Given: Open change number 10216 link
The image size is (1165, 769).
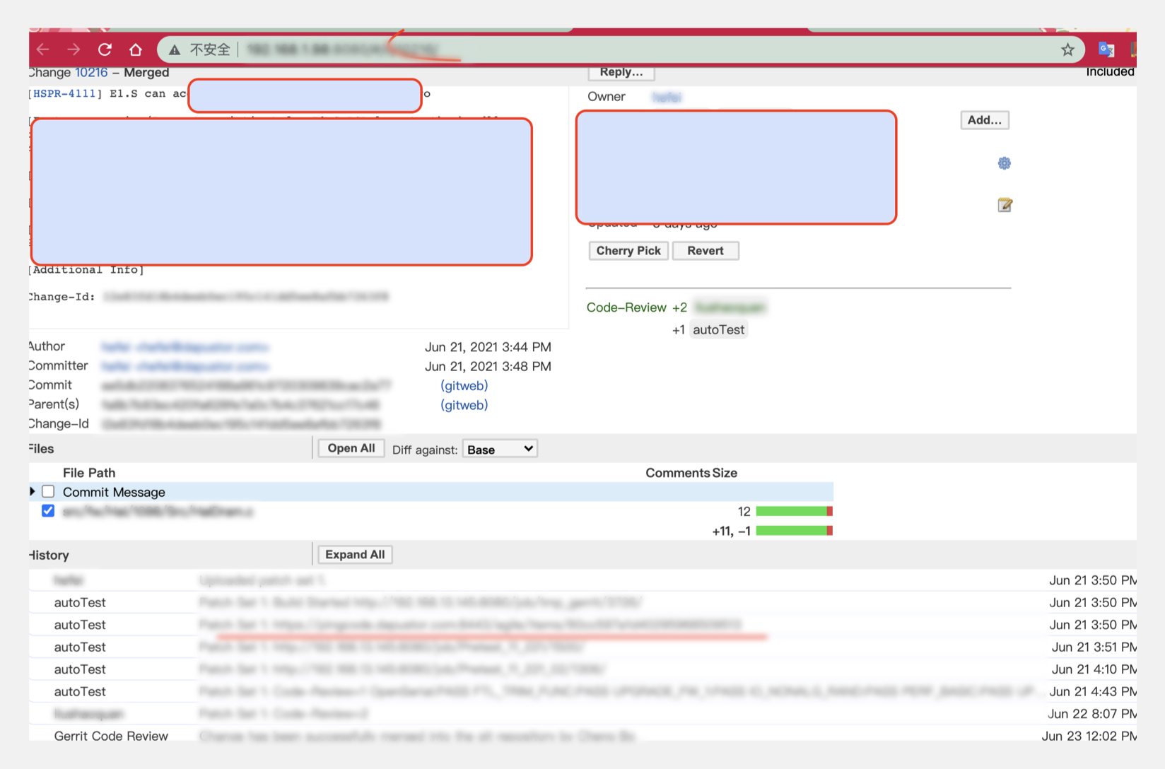Looking at the screenshot, I should coord(91,72).
